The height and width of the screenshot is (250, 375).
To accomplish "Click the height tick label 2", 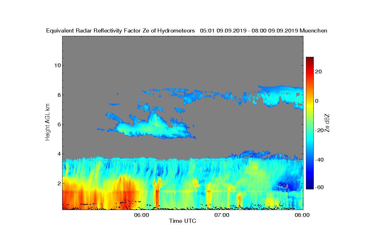I will click(x=58, y=183).
